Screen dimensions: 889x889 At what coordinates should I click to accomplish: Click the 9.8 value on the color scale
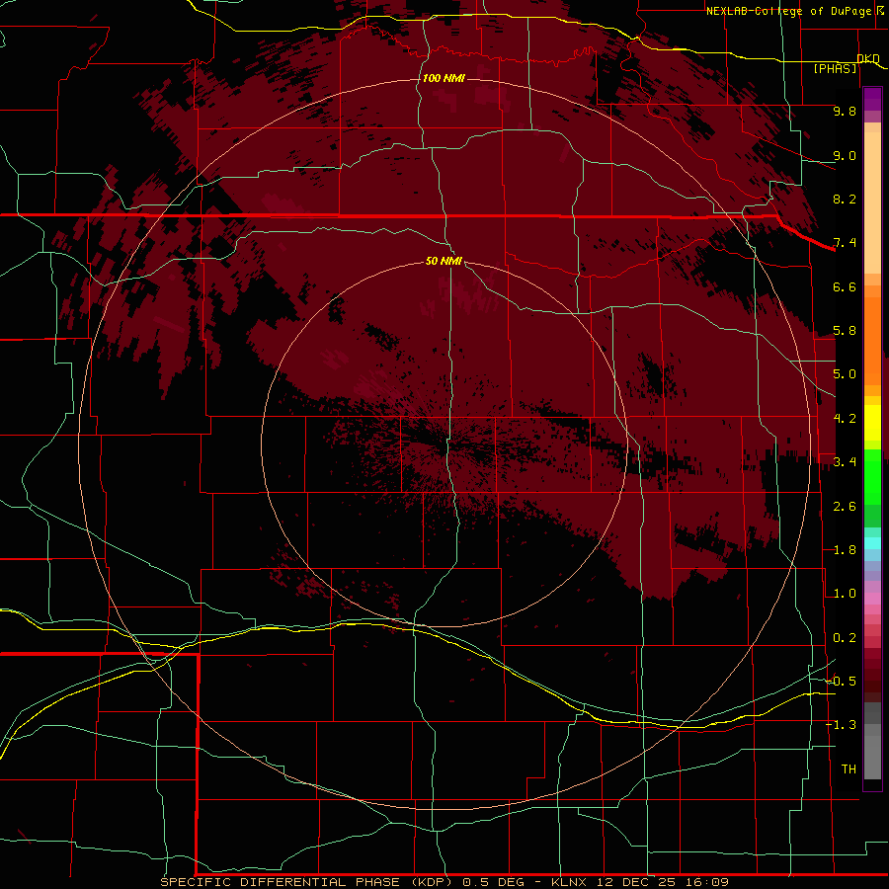click(845, 111)
